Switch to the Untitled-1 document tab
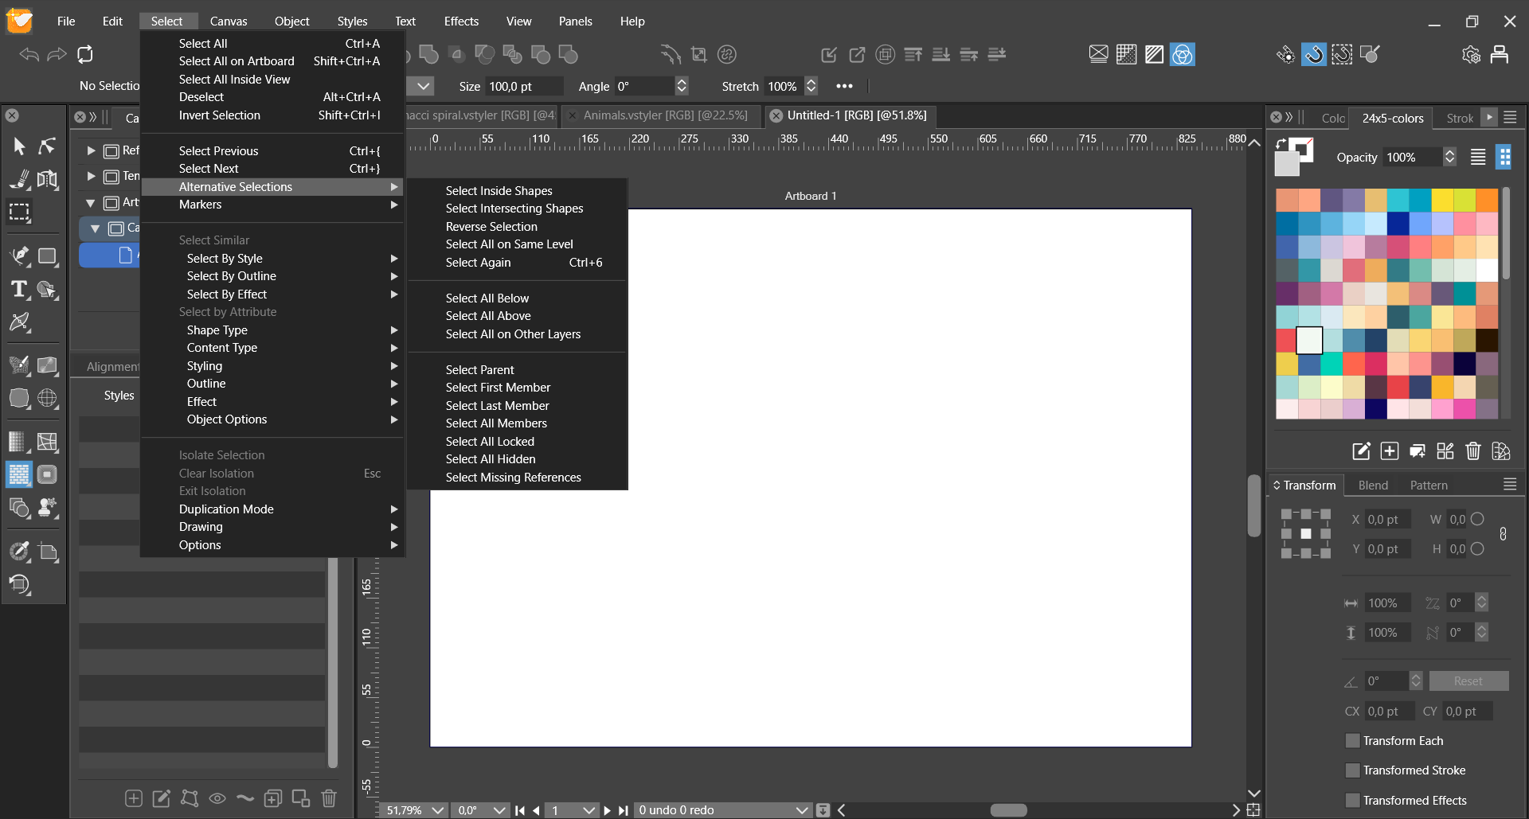This screenshot has height=819, width=1529. (856, 115)
